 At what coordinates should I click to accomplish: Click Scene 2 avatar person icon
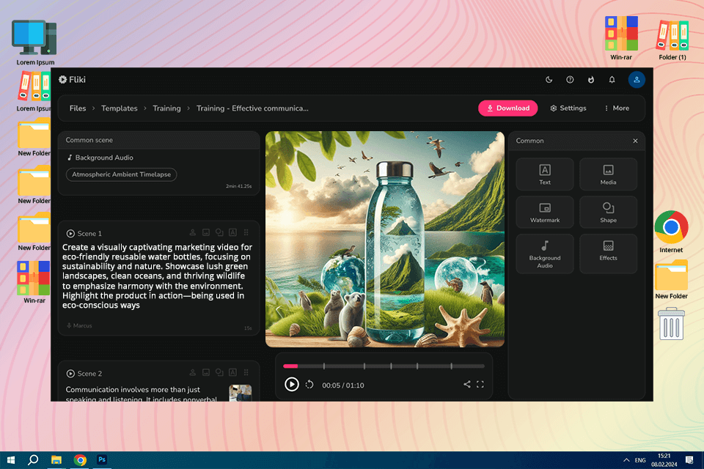pyautogui.click(x=192, y=372)
